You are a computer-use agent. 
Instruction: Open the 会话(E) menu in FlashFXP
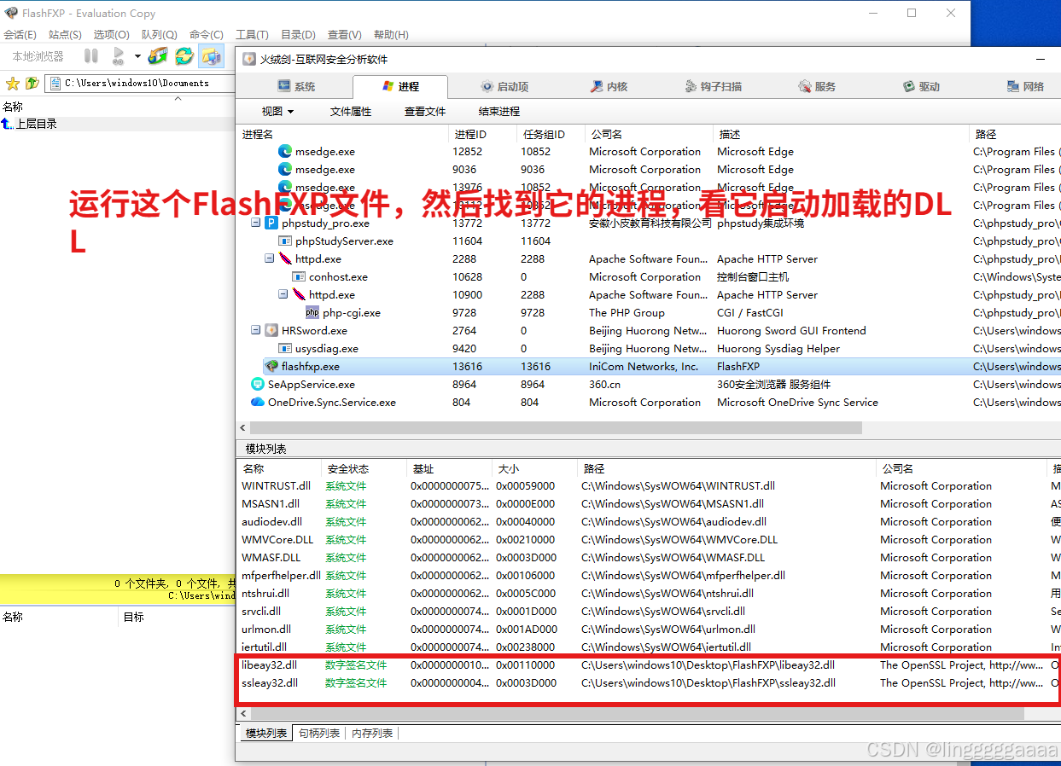point(20,35)
